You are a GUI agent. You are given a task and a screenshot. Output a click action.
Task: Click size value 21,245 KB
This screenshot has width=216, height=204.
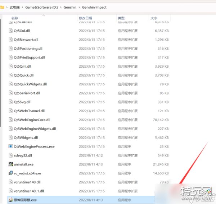point(161,164)
